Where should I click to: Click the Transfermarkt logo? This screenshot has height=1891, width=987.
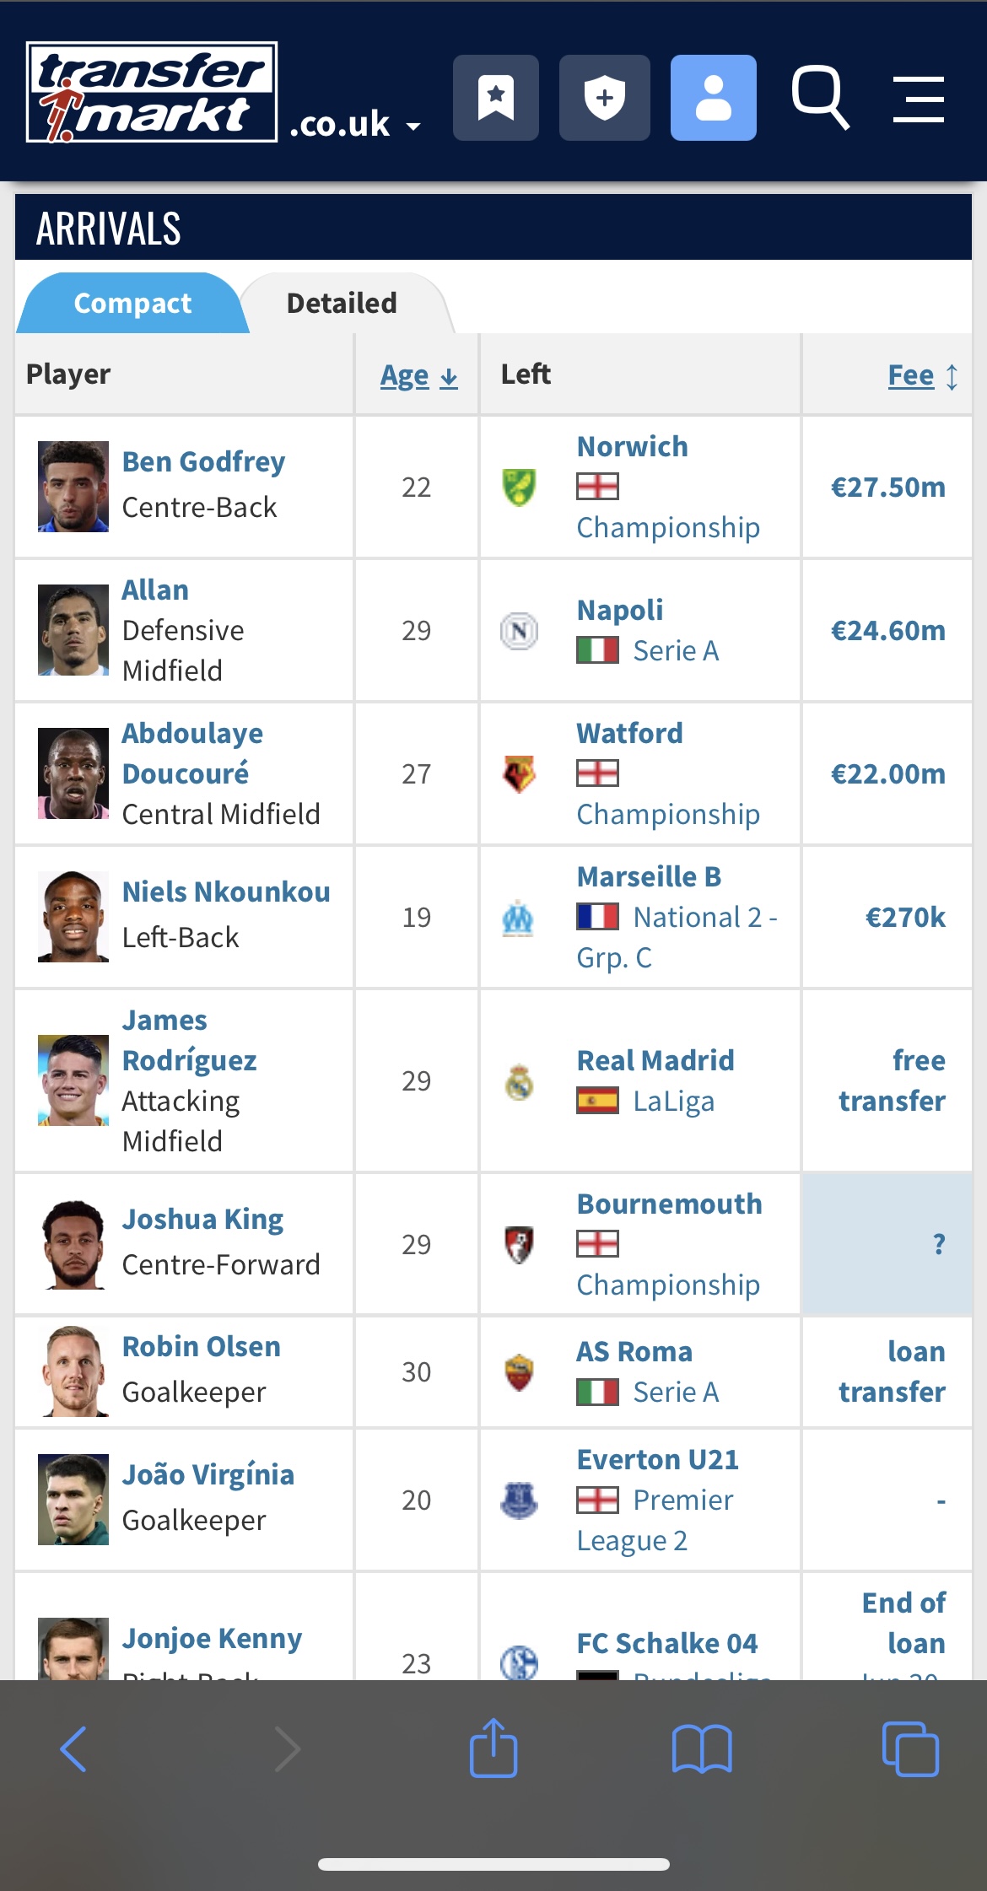pyautogui.click(x=152, y=92)
